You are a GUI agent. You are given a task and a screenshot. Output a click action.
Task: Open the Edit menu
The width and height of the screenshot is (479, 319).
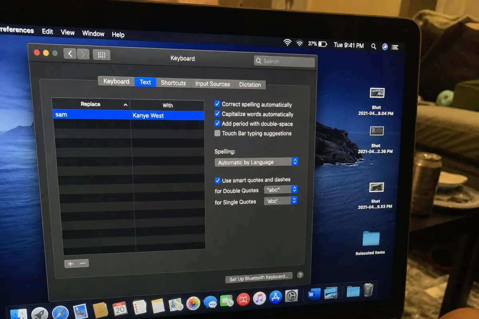coord(48,32)
